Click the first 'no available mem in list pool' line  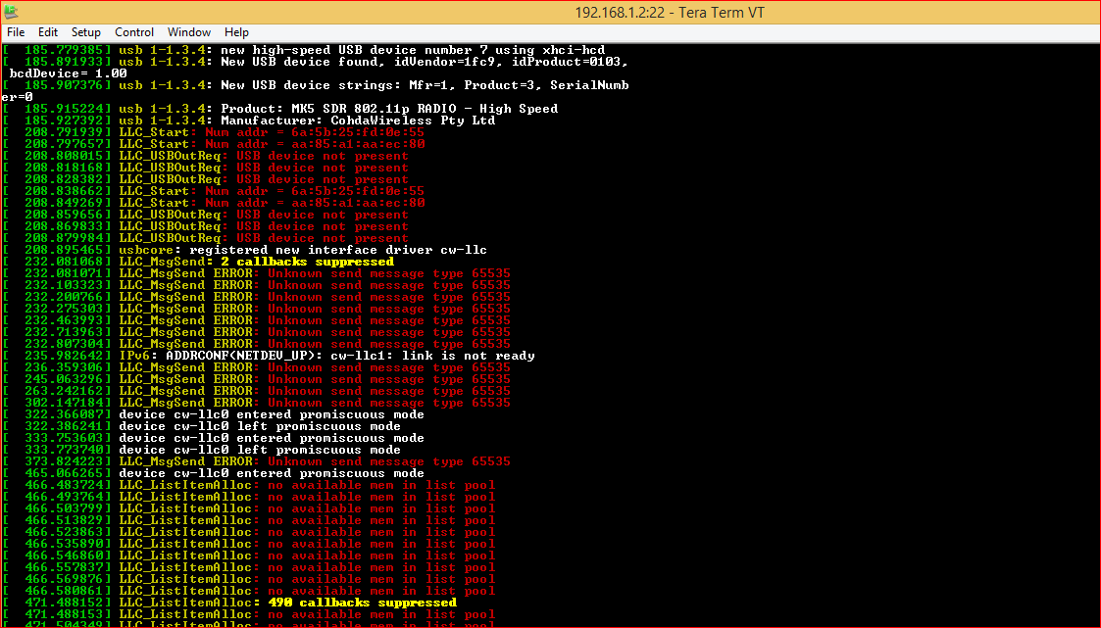pos(249,486)
